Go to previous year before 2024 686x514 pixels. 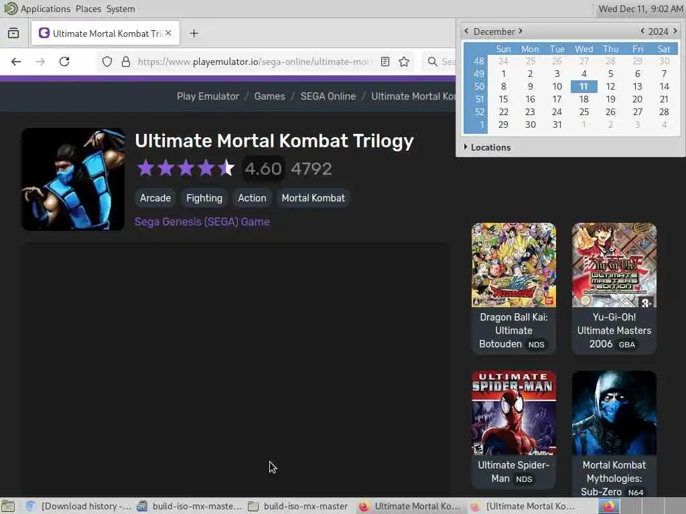642,31
